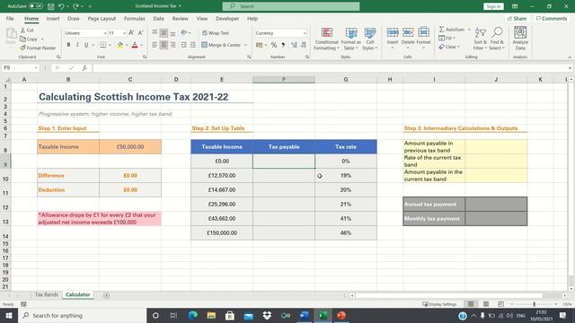Switch to the Page Layout tab
The width and height of the screenshot is (575, 323).
point(102,18)
